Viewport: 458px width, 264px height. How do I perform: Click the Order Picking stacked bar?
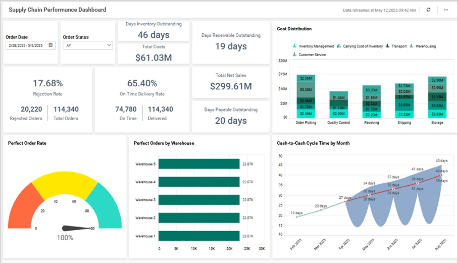click(306, 96)
